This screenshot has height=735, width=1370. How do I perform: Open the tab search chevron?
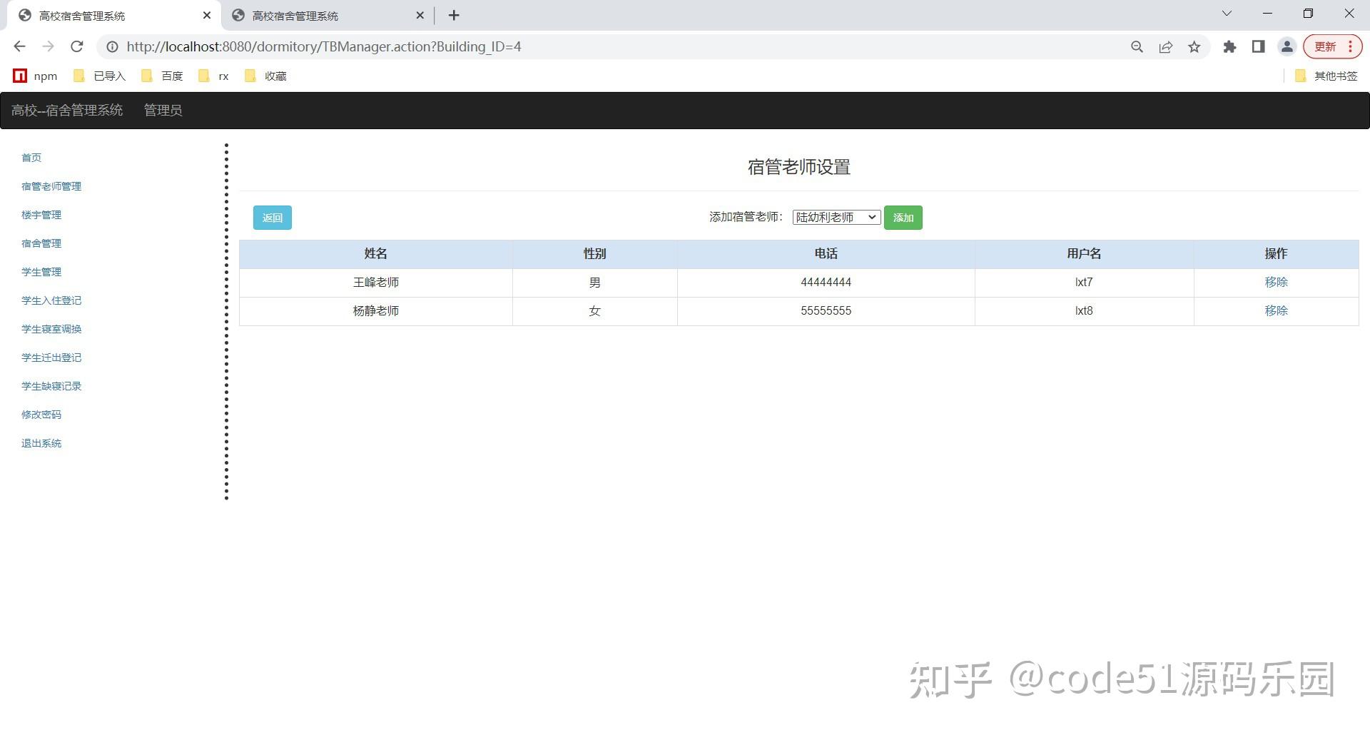1226,13
